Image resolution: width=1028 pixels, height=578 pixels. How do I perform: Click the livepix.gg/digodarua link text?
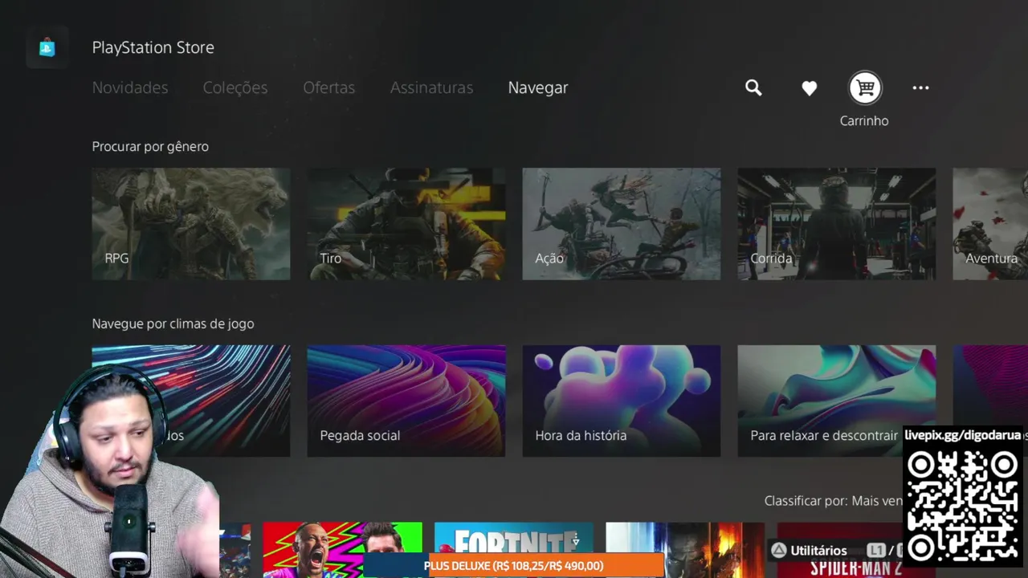pos(963,435)
